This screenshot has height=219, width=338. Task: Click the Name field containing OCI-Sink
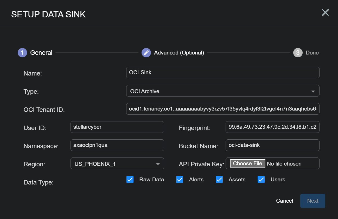[x=222, y=73]
